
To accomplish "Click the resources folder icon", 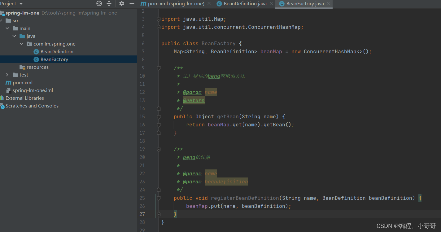I will [22, 67].
